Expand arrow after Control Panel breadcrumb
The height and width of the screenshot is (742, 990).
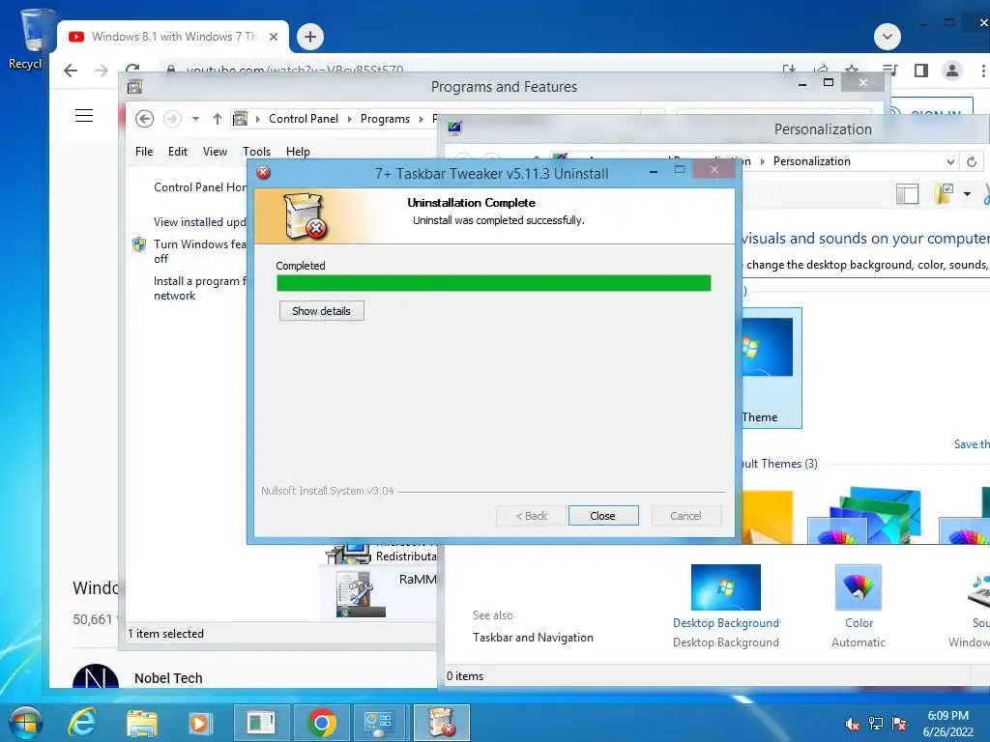(x=350, y=119)
